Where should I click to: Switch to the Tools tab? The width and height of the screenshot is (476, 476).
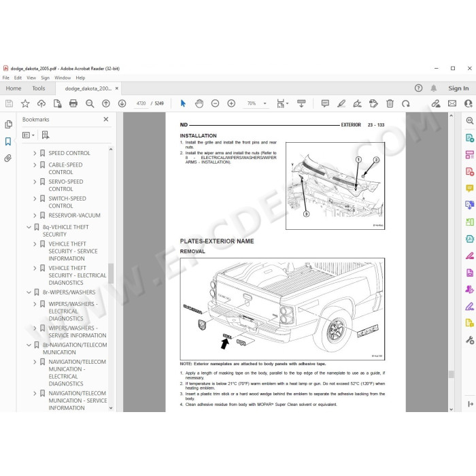pos(39,88)
